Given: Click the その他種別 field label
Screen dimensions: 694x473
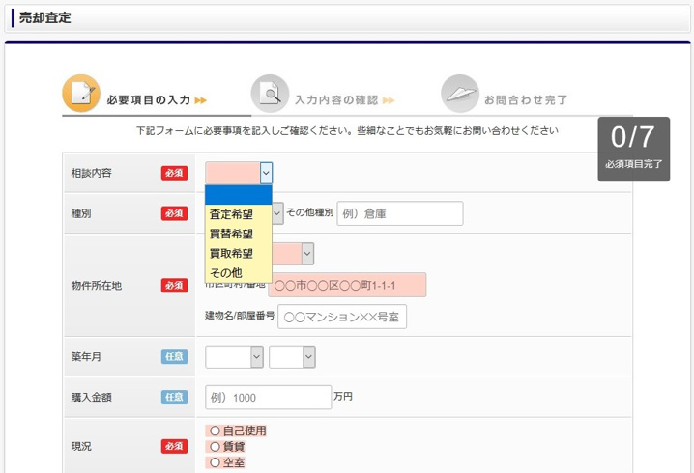Looking at the screenshot, I should pyautogui.click(x=310, y=212).
